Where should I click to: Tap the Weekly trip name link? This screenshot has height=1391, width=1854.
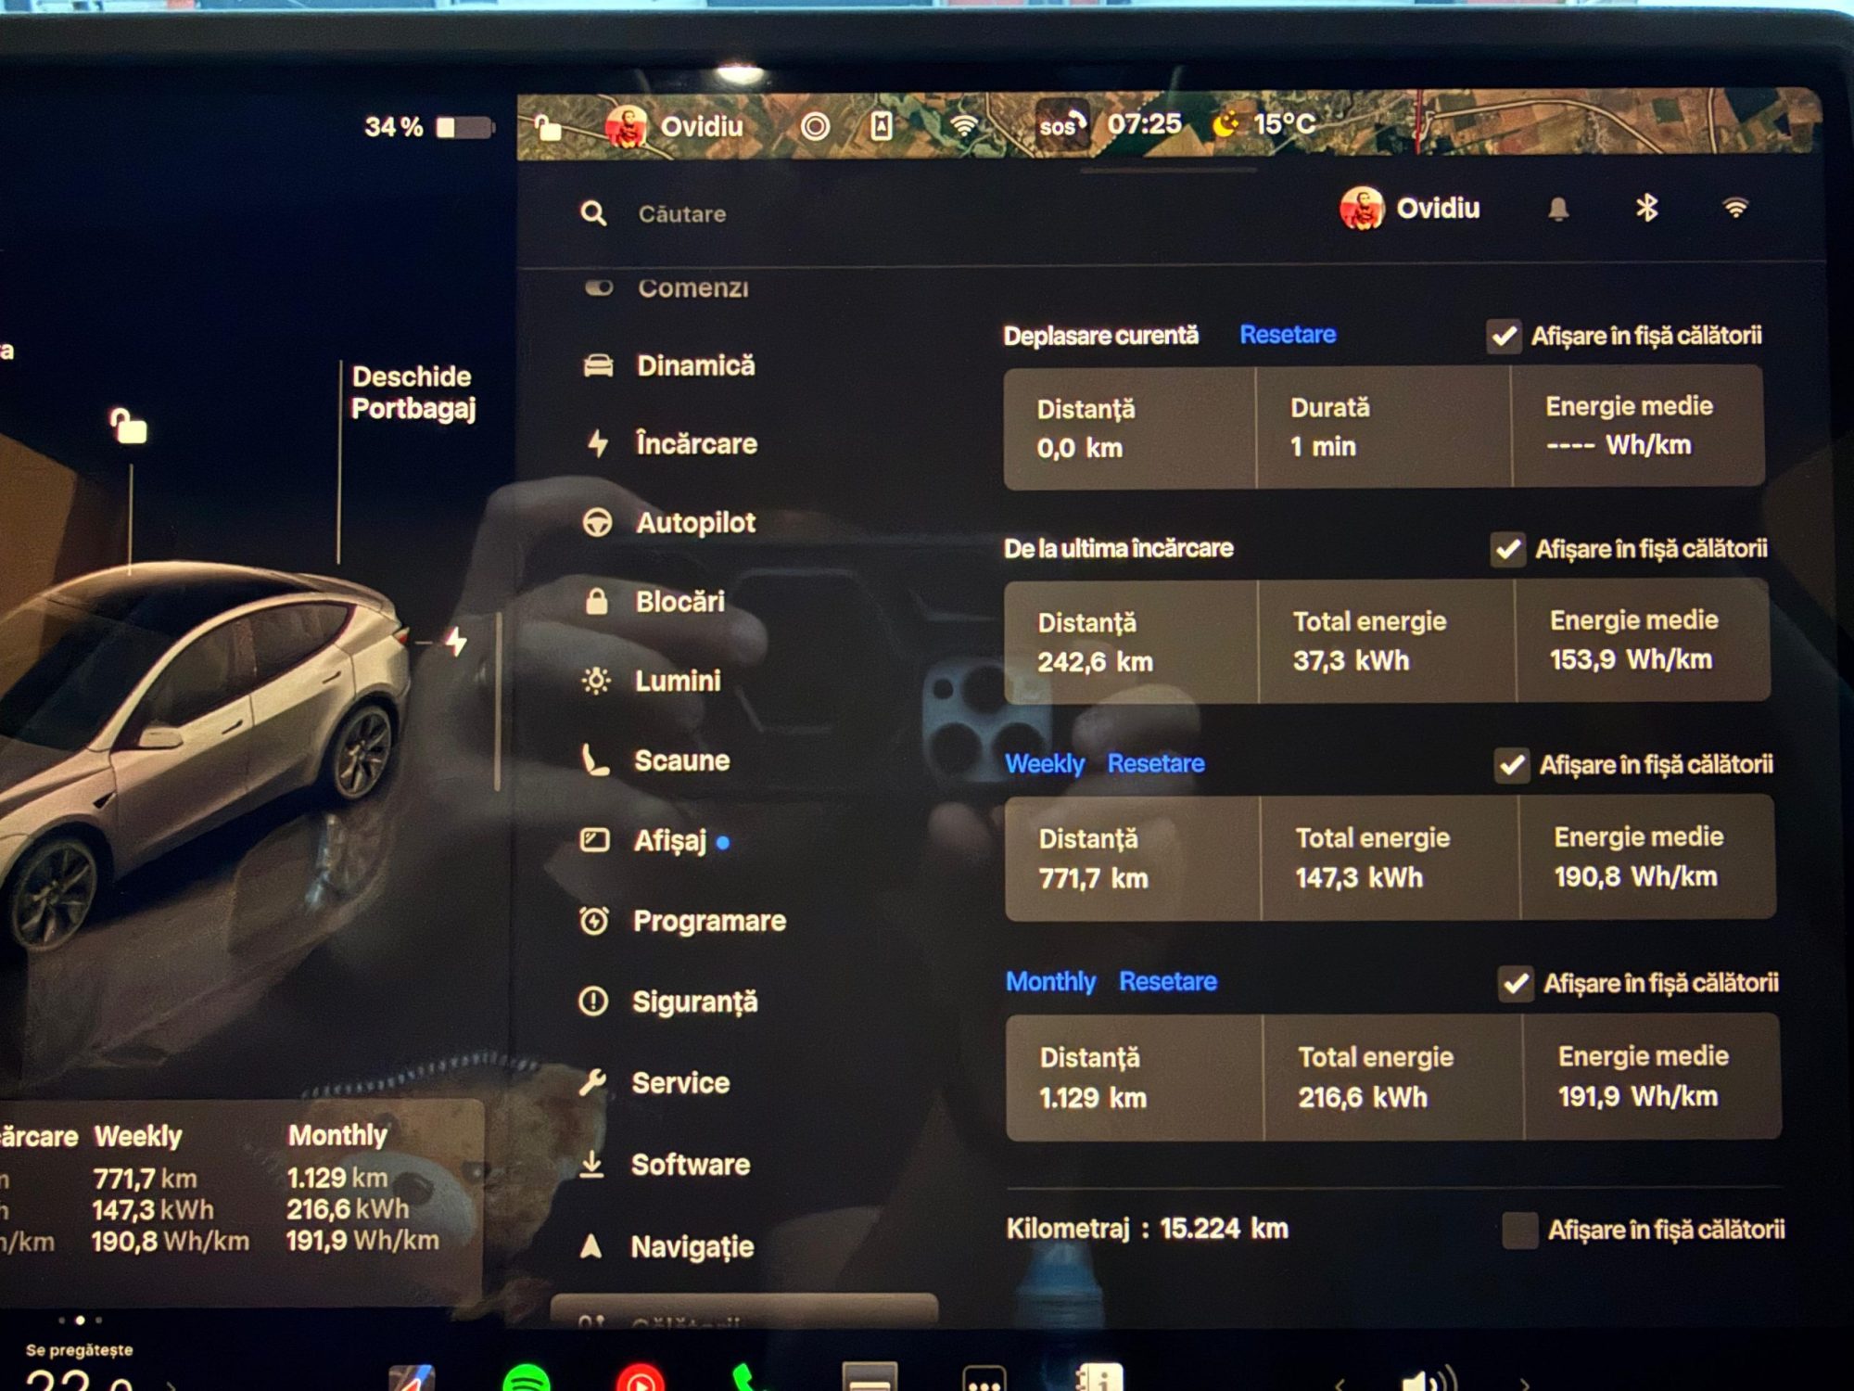[x=1045, y=764]
